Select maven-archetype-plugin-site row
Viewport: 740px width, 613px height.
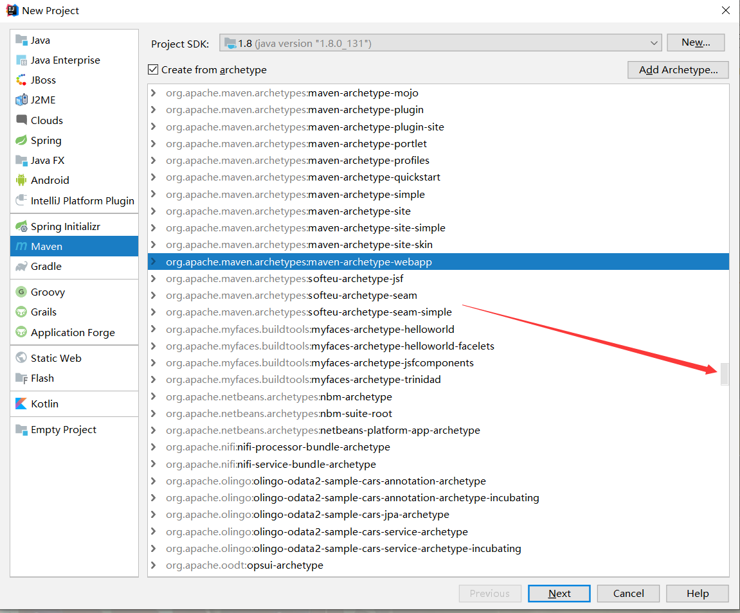[x=438, y=127]
